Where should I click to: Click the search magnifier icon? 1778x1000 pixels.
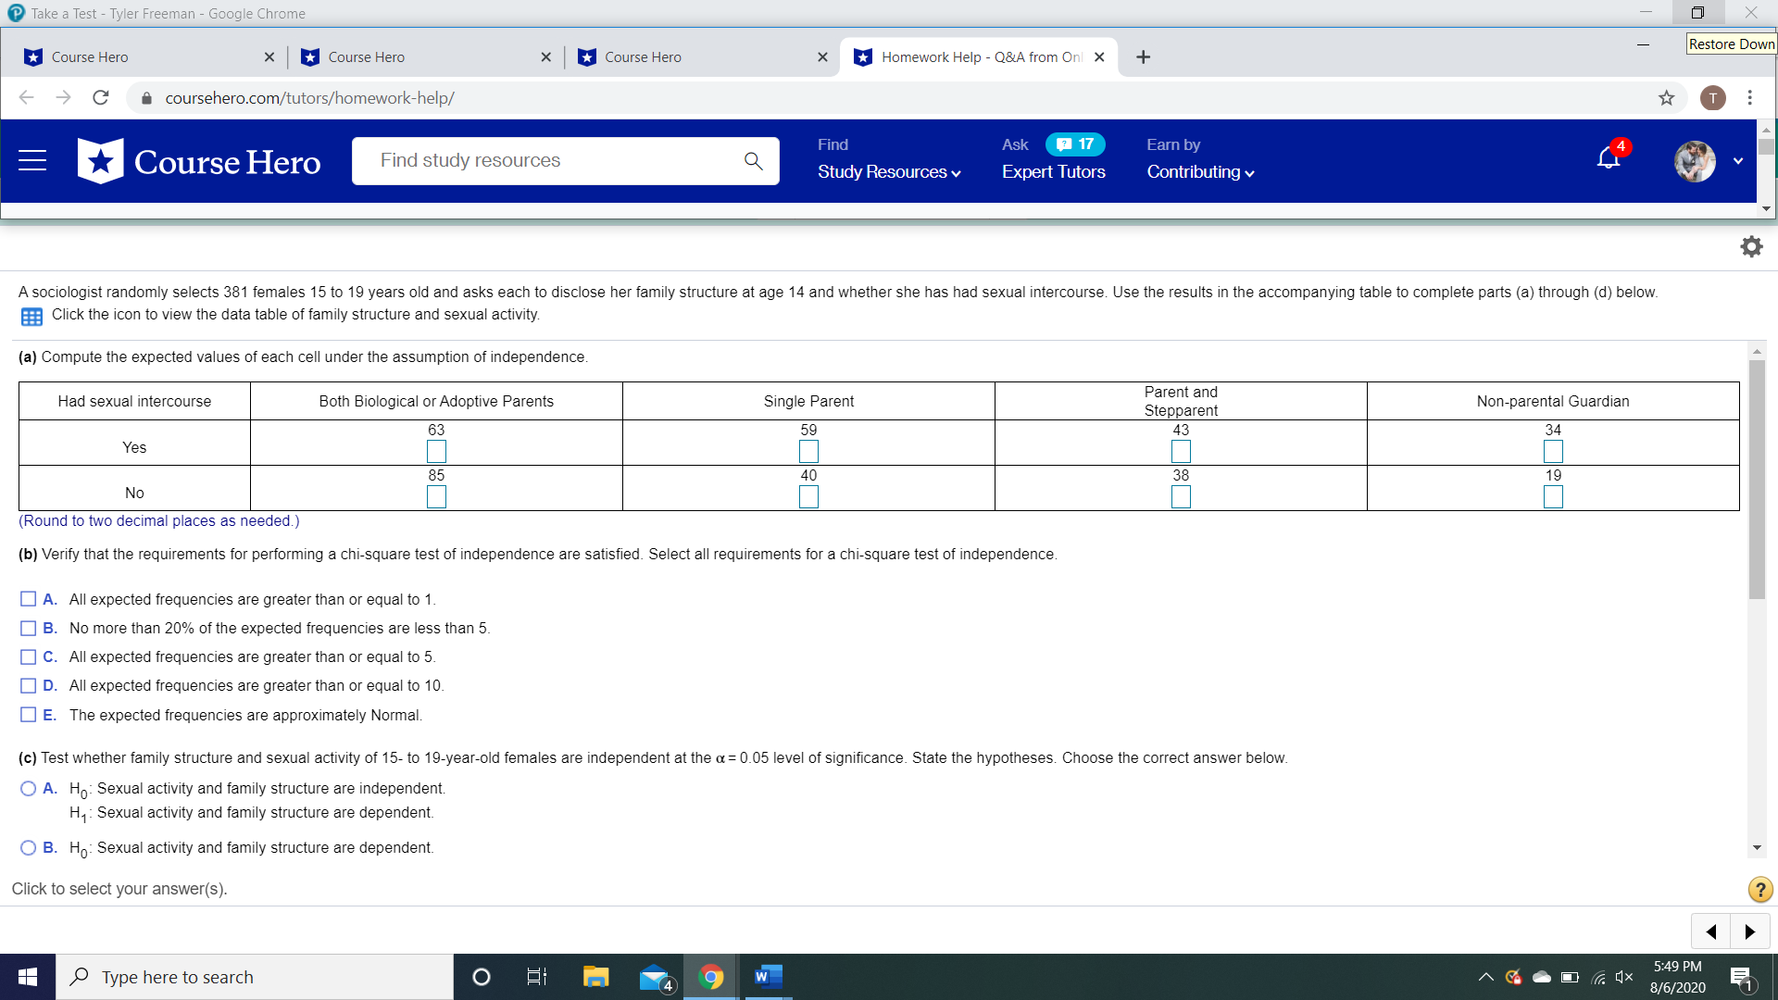pos(753,161)
